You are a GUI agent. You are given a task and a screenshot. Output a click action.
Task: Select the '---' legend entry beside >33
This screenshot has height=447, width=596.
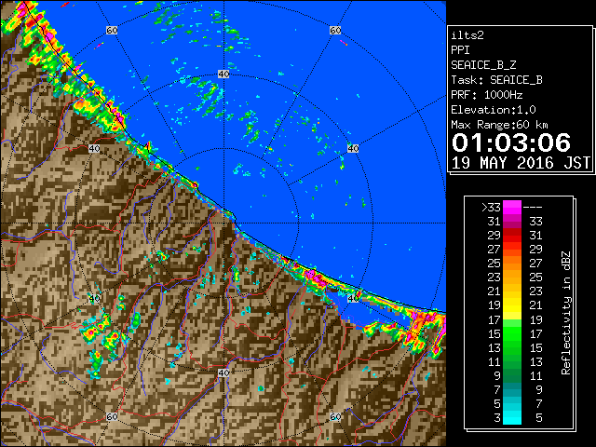pos(533,208)
